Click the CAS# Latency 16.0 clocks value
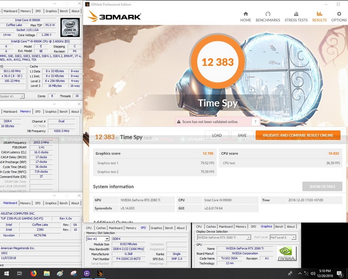This screenshot has width=348, height=279. (x=41, y=152)
